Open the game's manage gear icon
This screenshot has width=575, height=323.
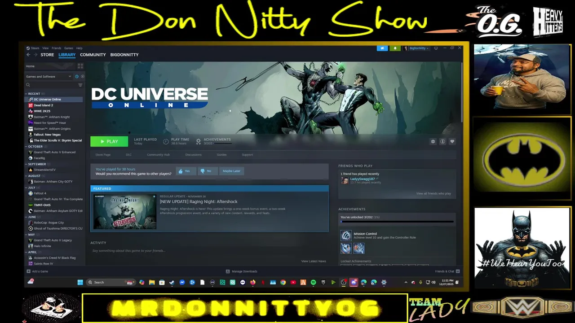point(433,141)
